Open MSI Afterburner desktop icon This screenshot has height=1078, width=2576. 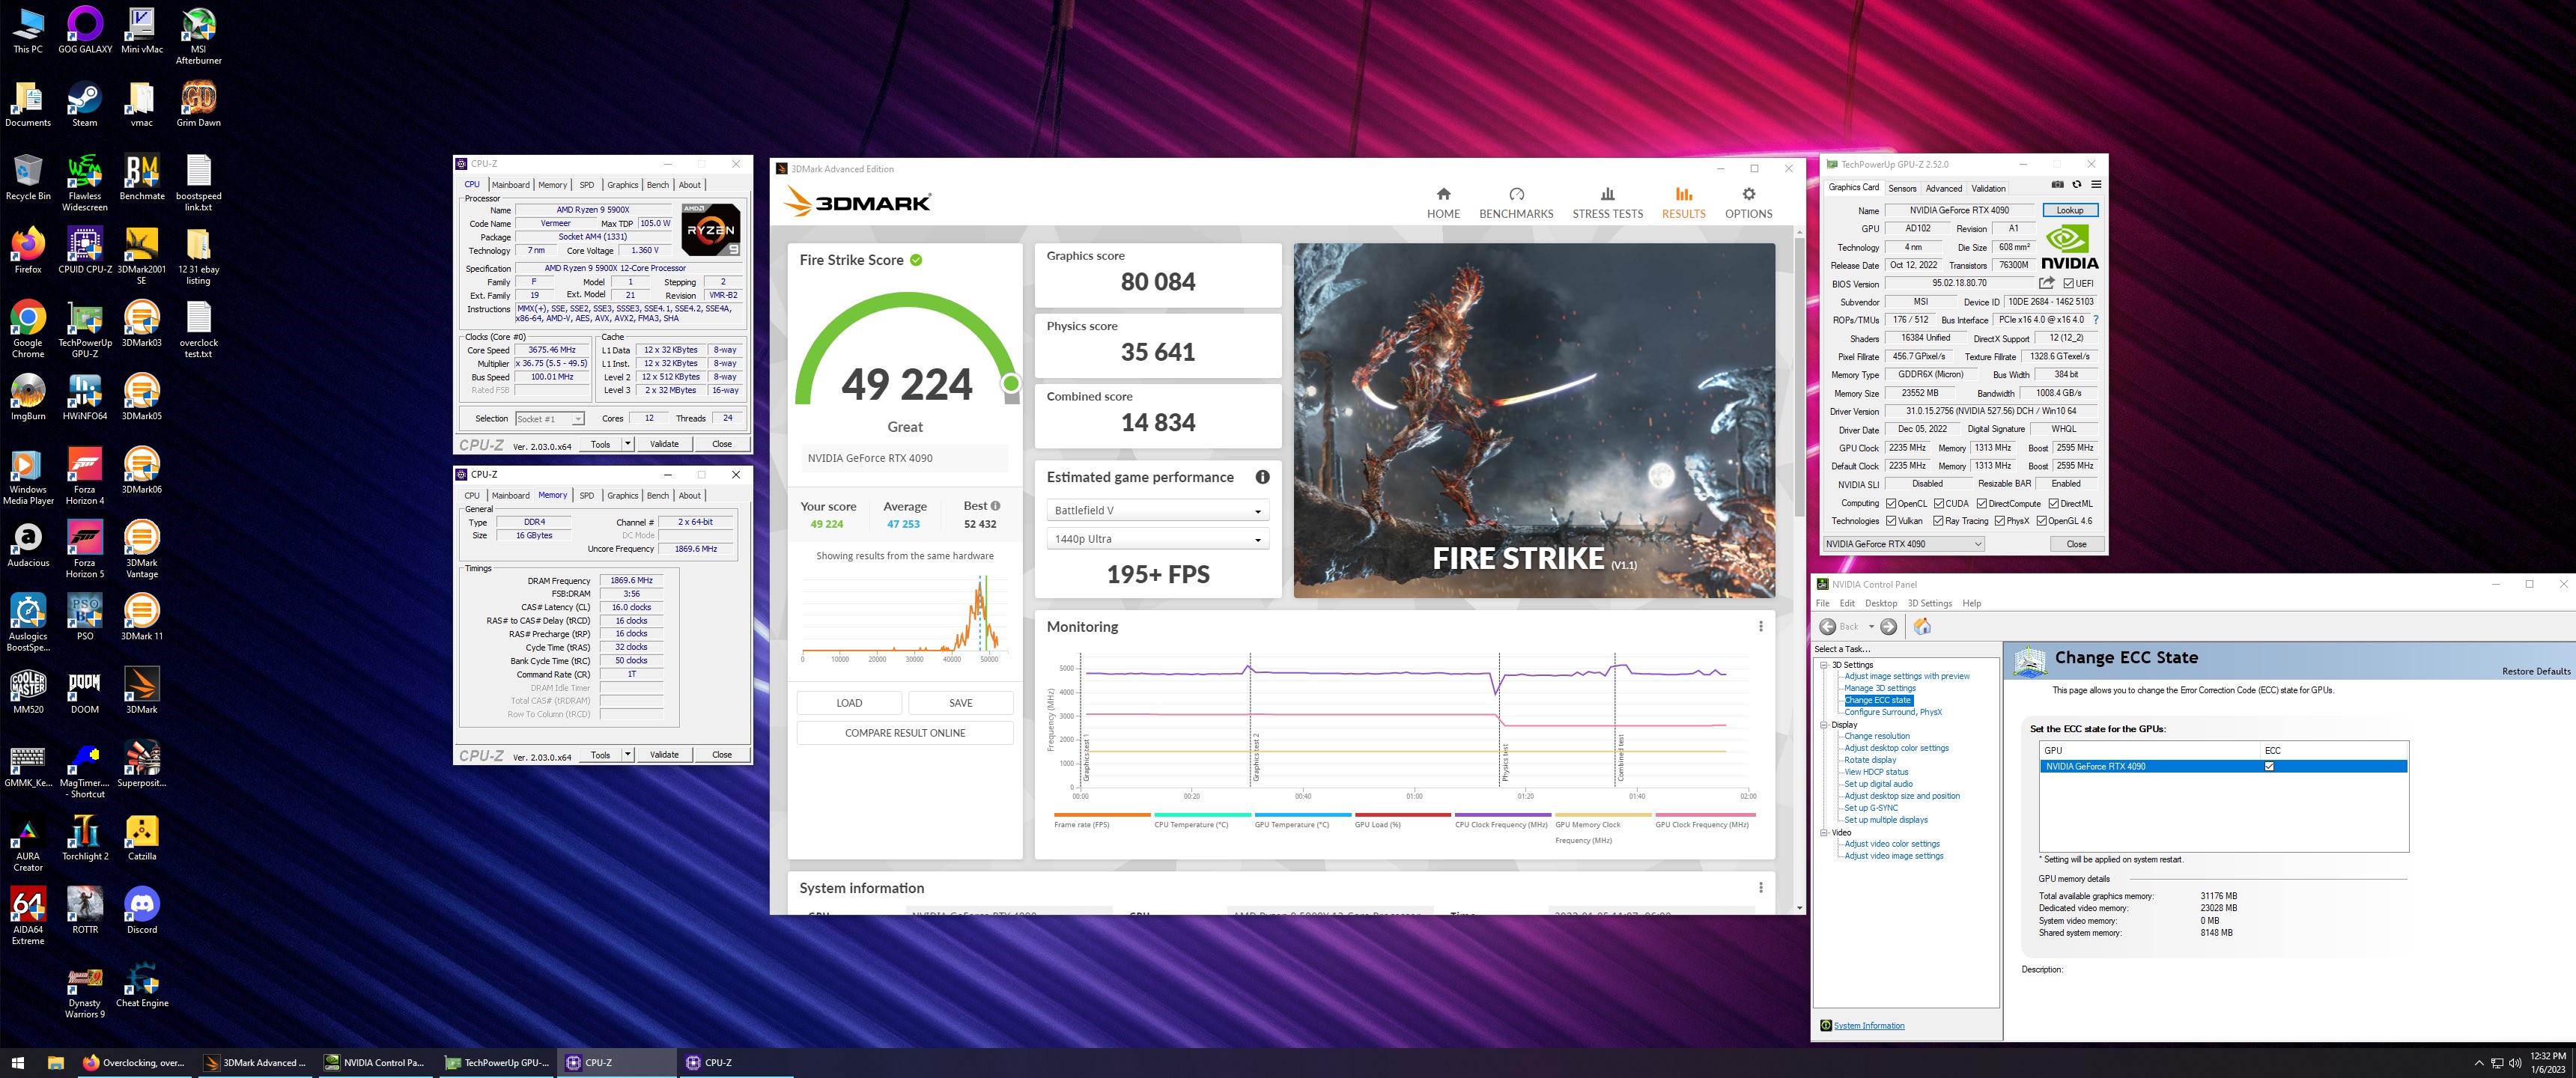click(x=198, y=35)
